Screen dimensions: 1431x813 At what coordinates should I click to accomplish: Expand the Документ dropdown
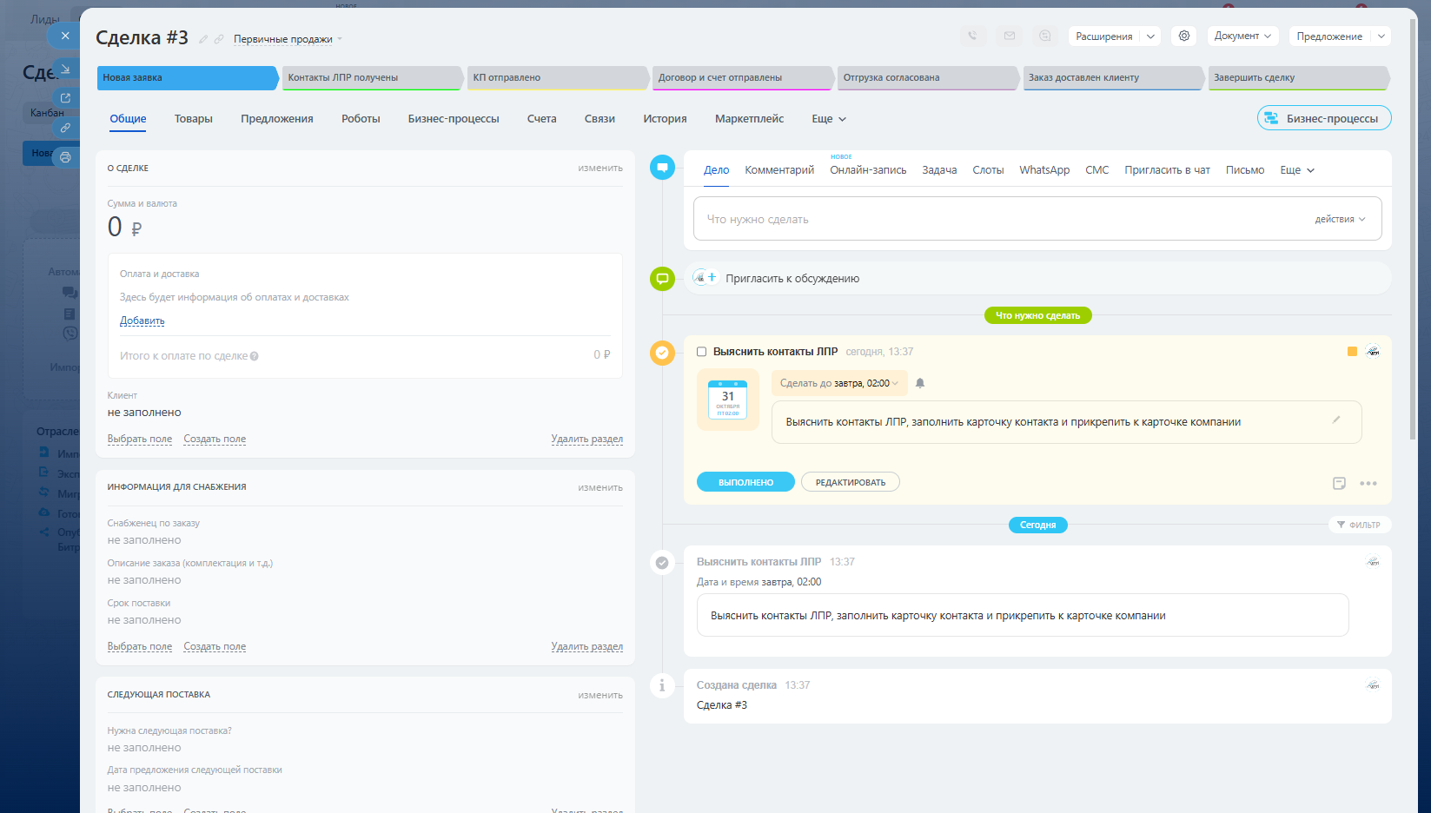point(1242,36)
